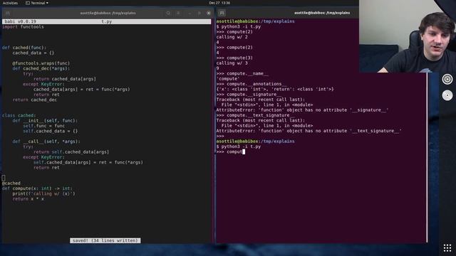This screenshot has height=256, width=456.
Task: Click the 'class cached:' line
Action: (x=19, y=115)
